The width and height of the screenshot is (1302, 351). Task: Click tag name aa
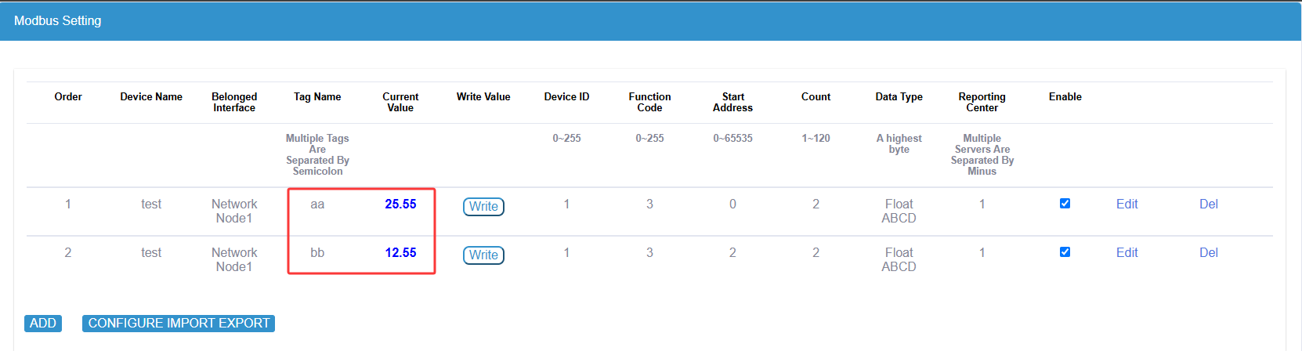coord(317,204)
